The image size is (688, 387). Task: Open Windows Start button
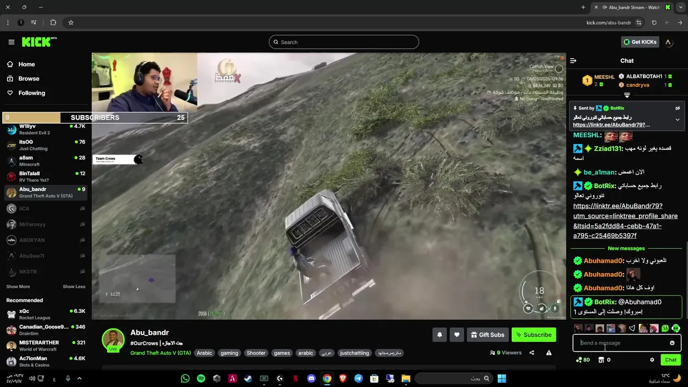click(501, 378)
